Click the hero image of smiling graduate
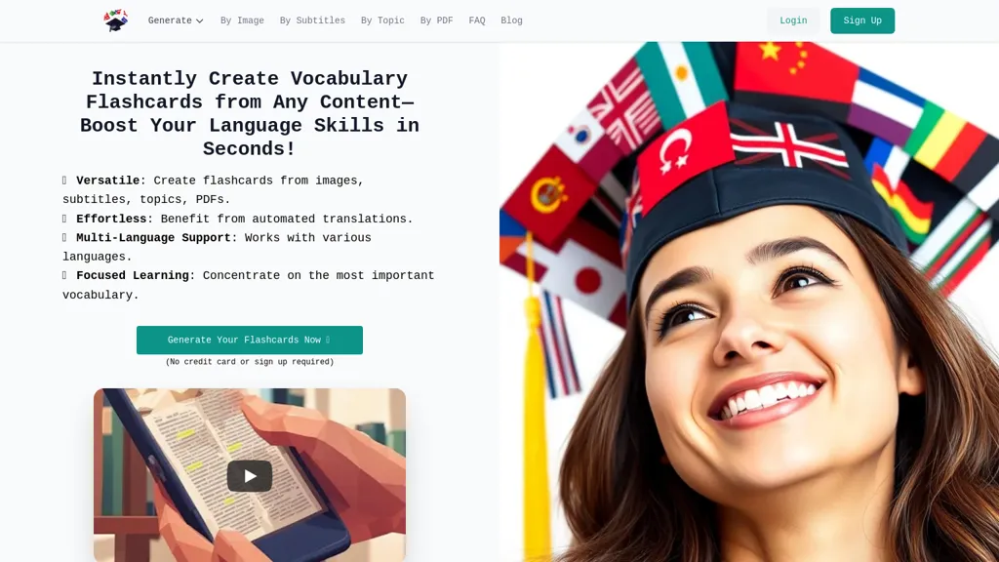999x562 pixels. click(749, 302)
